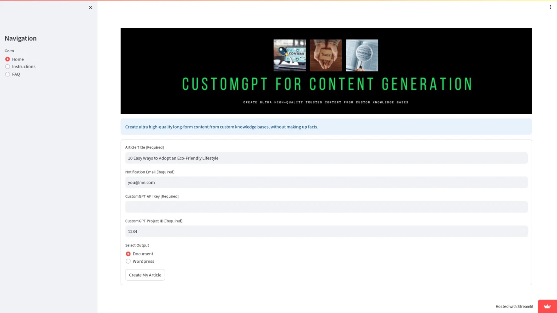This screenshot has width=557, height=313.
Task: Click the 'CustomGPT Project ID [Required]' label
Action: (x=154, y=221)
